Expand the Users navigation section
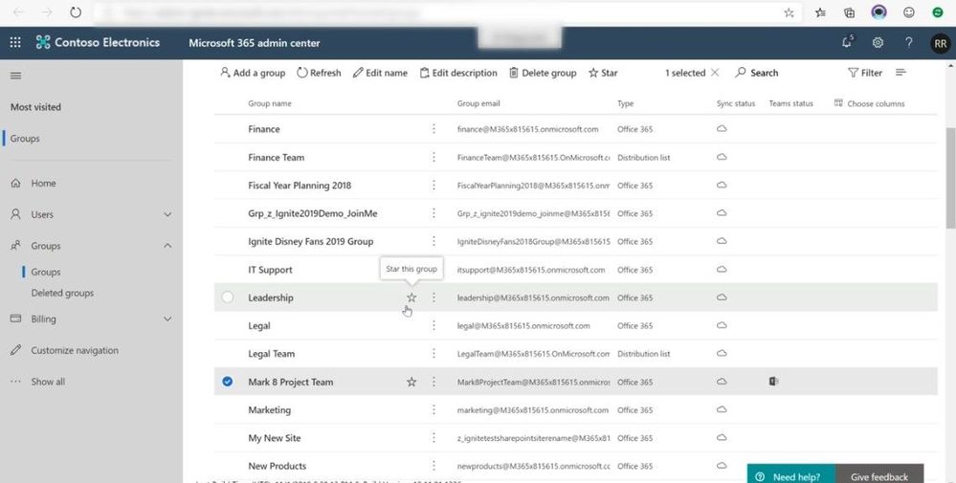The height and width of the screenshot is (483, 956). tap(167, 214)
